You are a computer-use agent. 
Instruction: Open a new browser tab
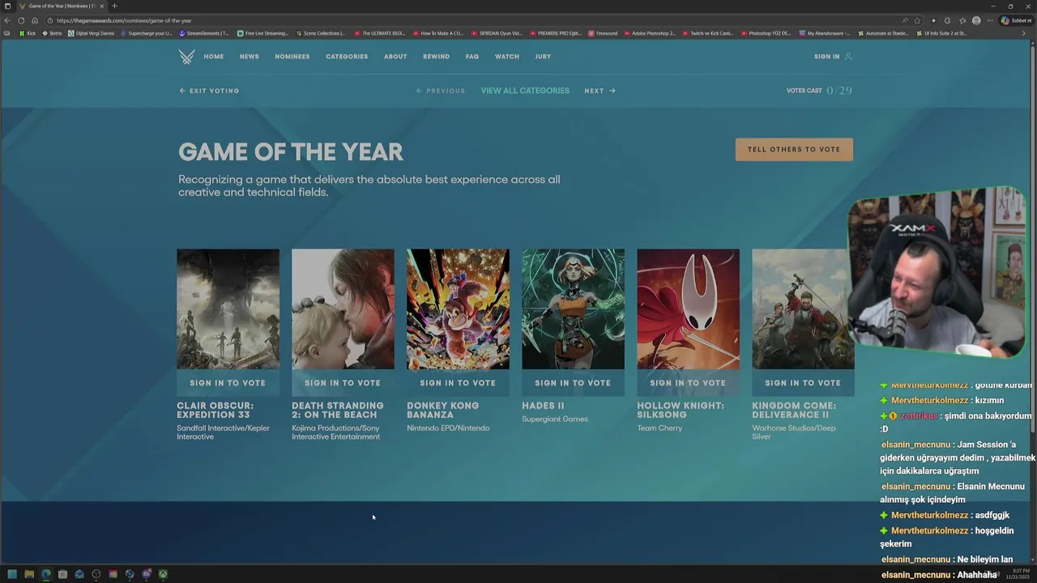114,6
